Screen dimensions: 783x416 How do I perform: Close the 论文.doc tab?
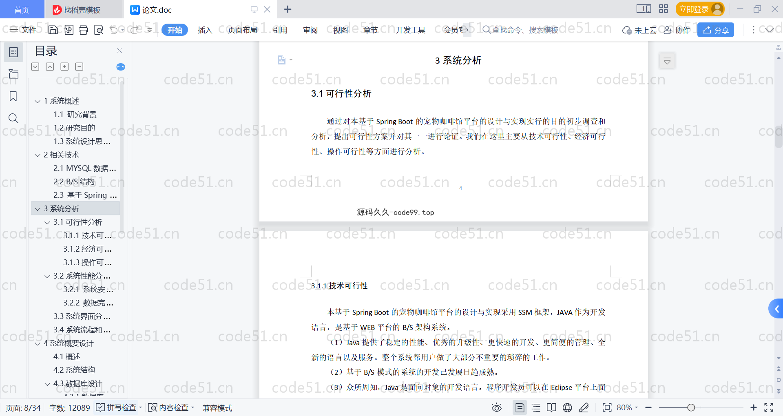coord(267,9)
